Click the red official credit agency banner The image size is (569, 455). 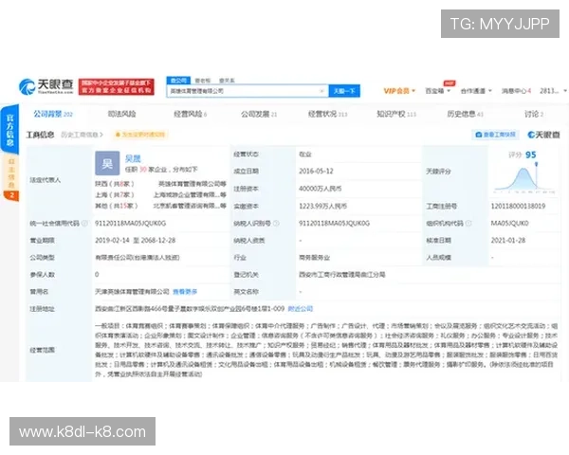117,86
